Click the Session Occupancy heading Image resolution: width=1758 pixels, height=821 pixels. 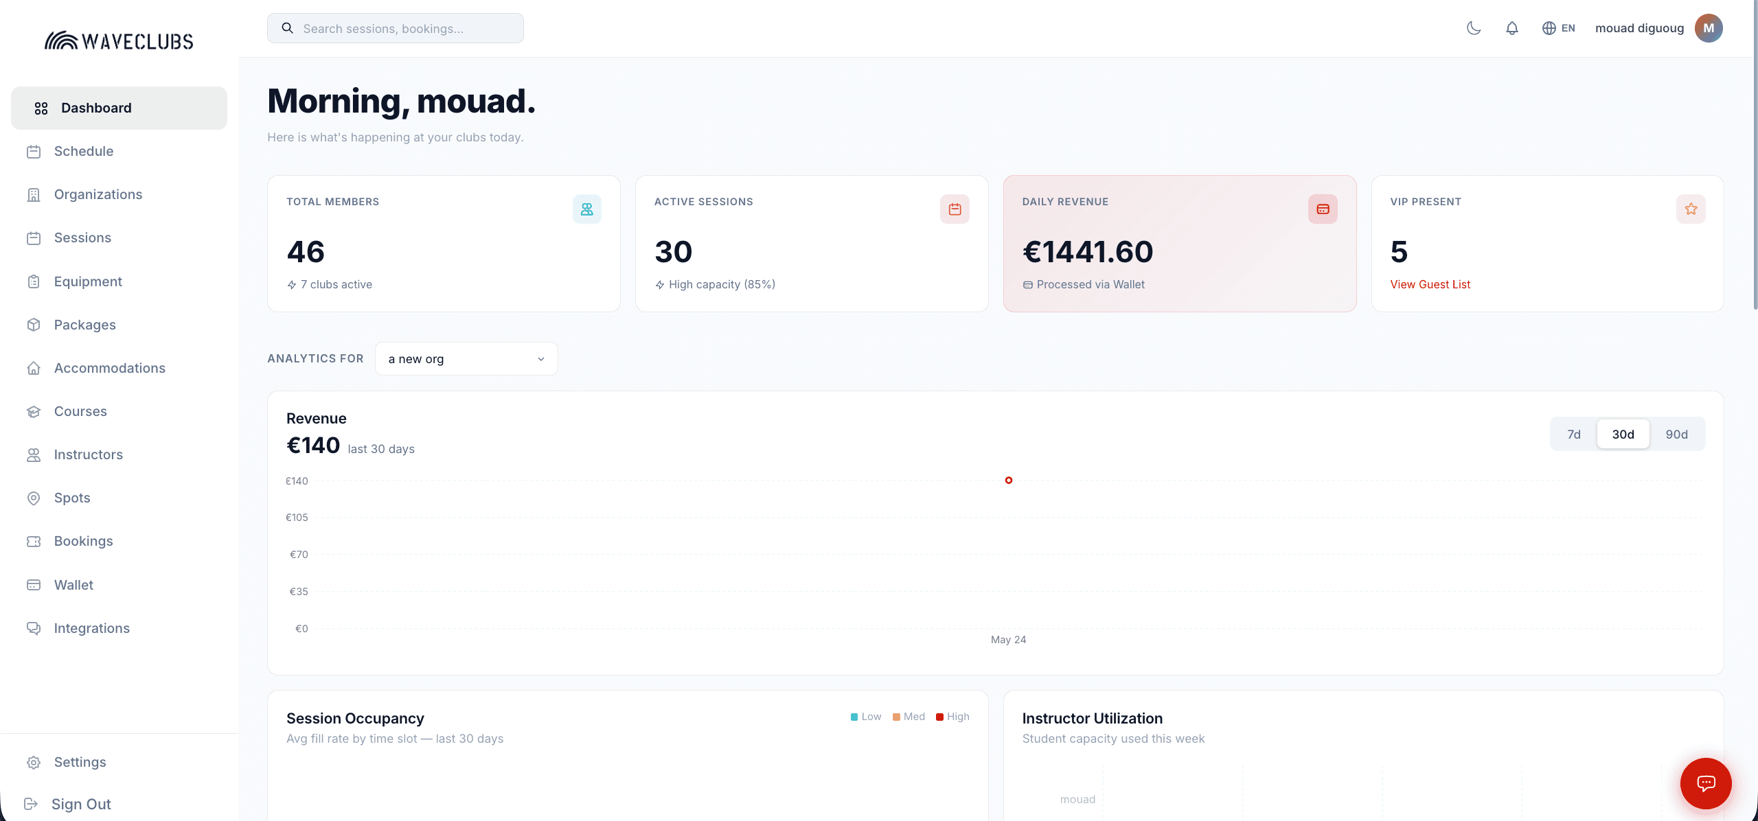tap(355, 719)
